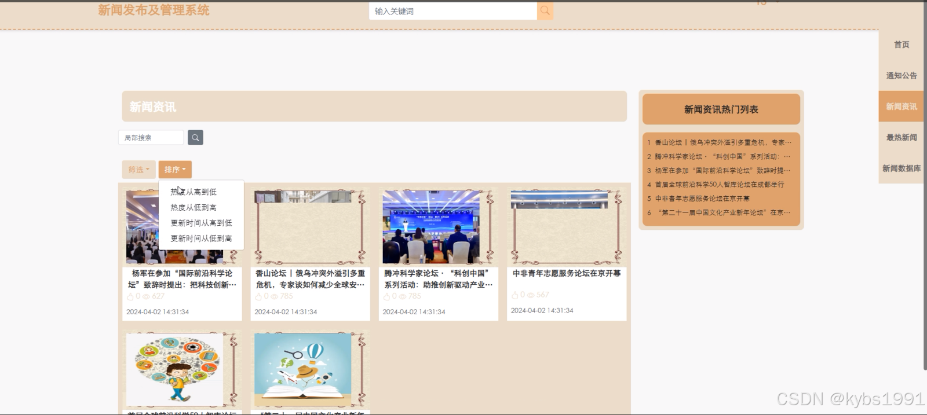Open article title 腾冲科学家论坛·“科创中国”

pyautogui.click(x=439, y=279)
